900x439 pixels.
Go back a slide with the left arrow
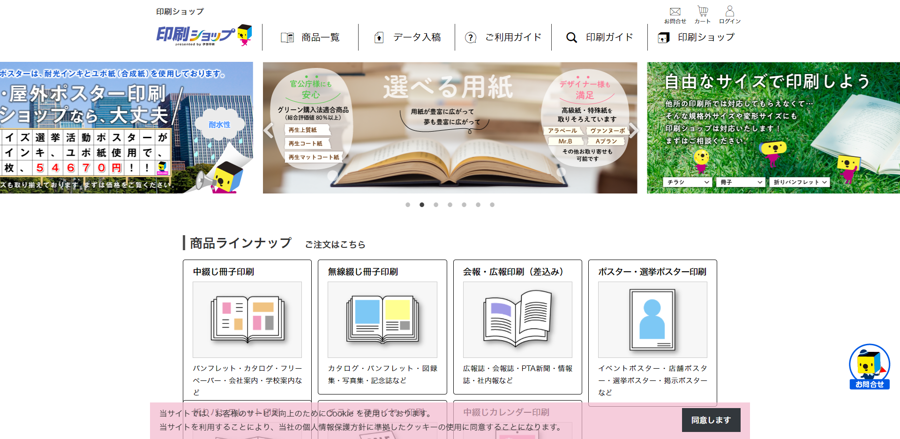point(267,130)
